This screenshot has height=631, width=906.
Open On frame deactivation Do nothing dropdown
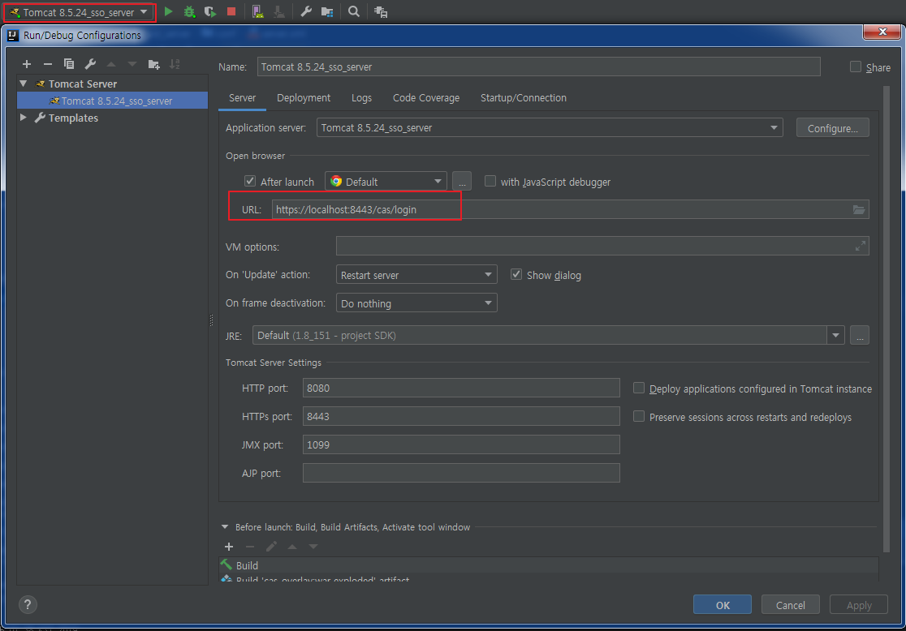click(x=416, y=303)
